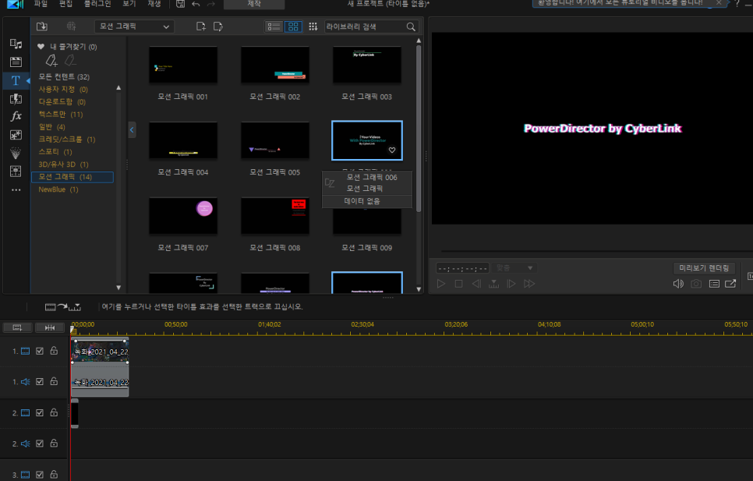Click the import media folder icon
The height and width of the screenshot is (481, 753).
[x=42, y=27]
